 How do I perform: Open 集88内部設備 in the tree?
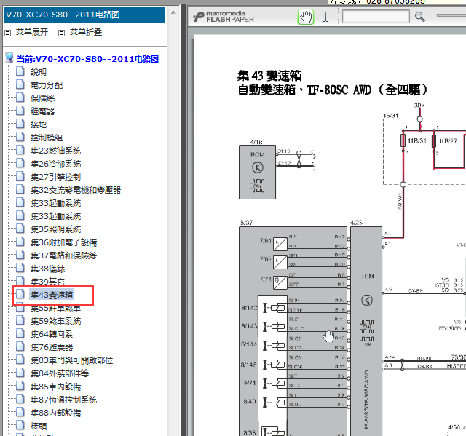tap(55, 413)
